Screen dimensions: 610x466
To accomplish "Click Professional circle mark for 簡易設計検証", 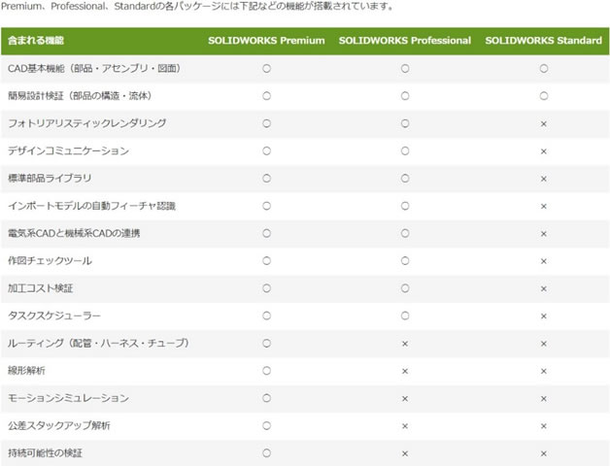I will coord(405,96).
